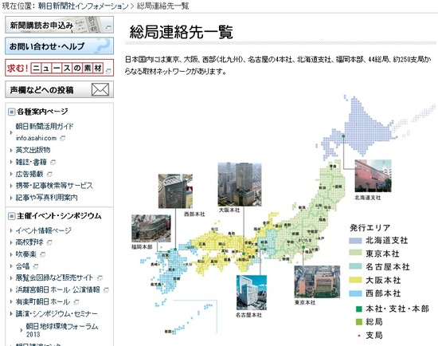Click external-link icon beside 高校野球
Viewport: 438px width, 346px height.
tap(49, 242)
